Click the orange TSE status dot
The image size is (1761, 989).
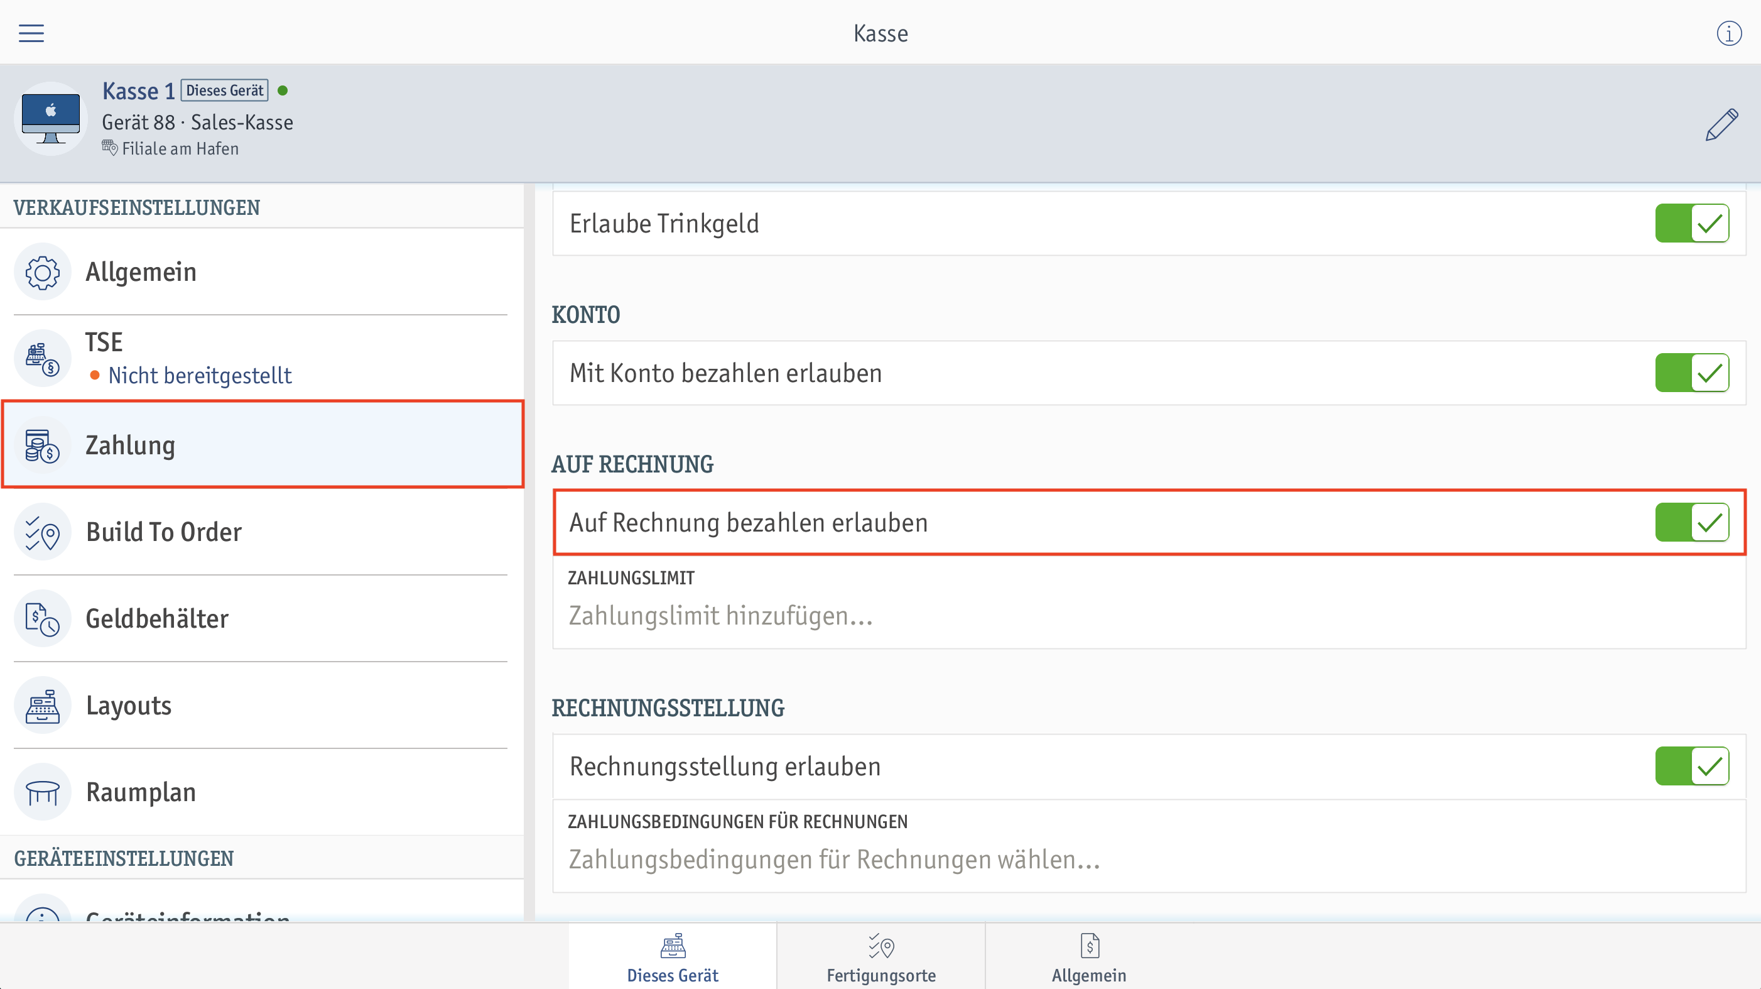[x=95, y=375]
